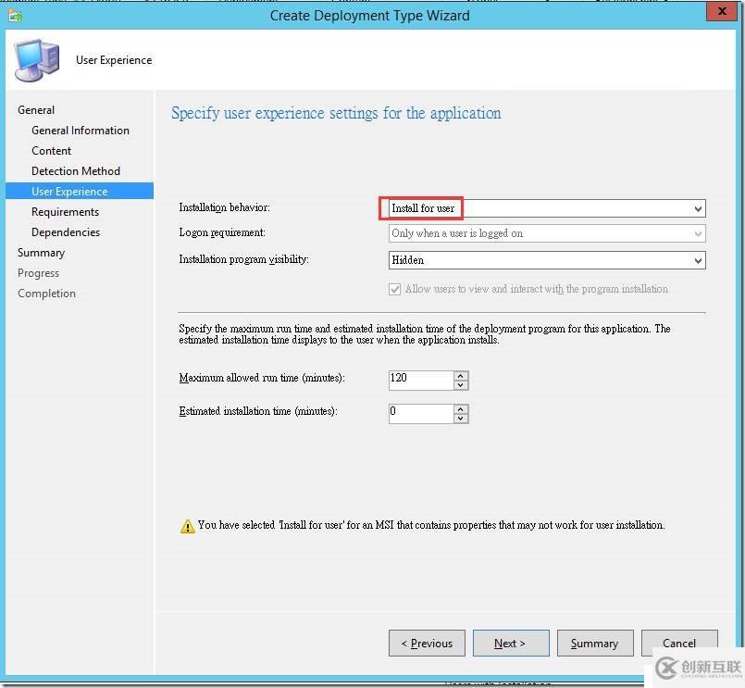Viewport: 745px width, 688px height.
Task: Click the 'Estimated installation time (minutes):' label
Action: (258, 411)
